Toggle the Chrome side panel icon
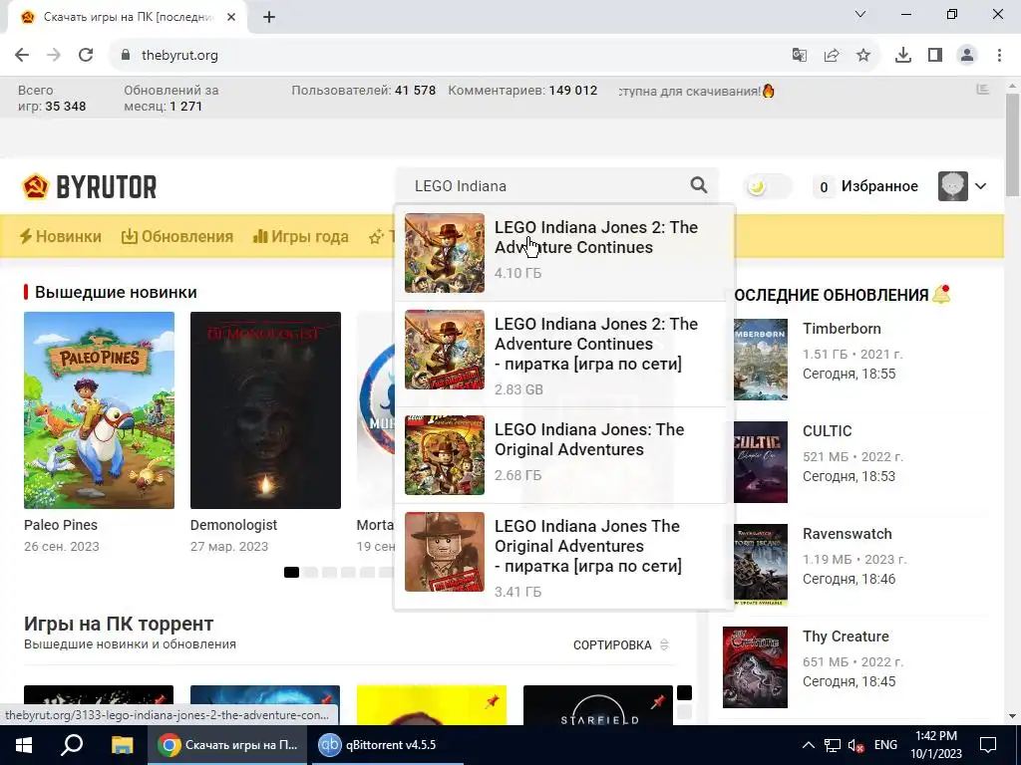This screenshot has height=765, width=1021. click(x=935, y=56)
